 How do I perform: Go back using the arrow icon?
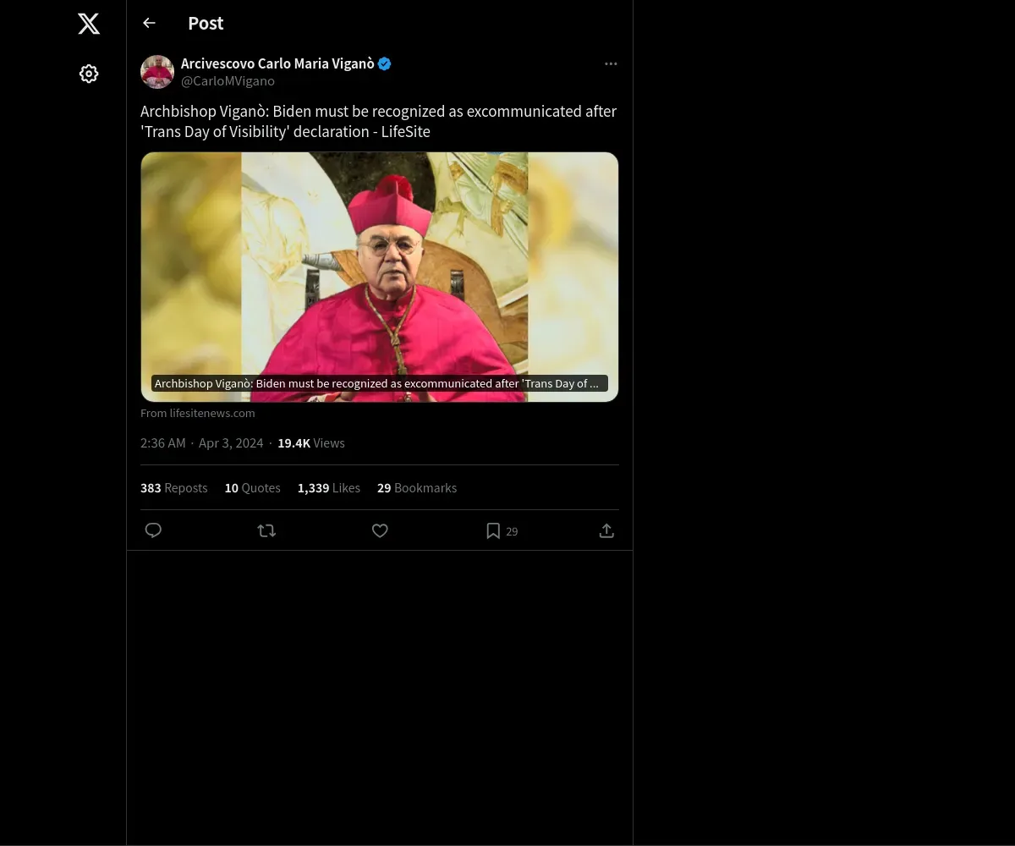point(149,23)
